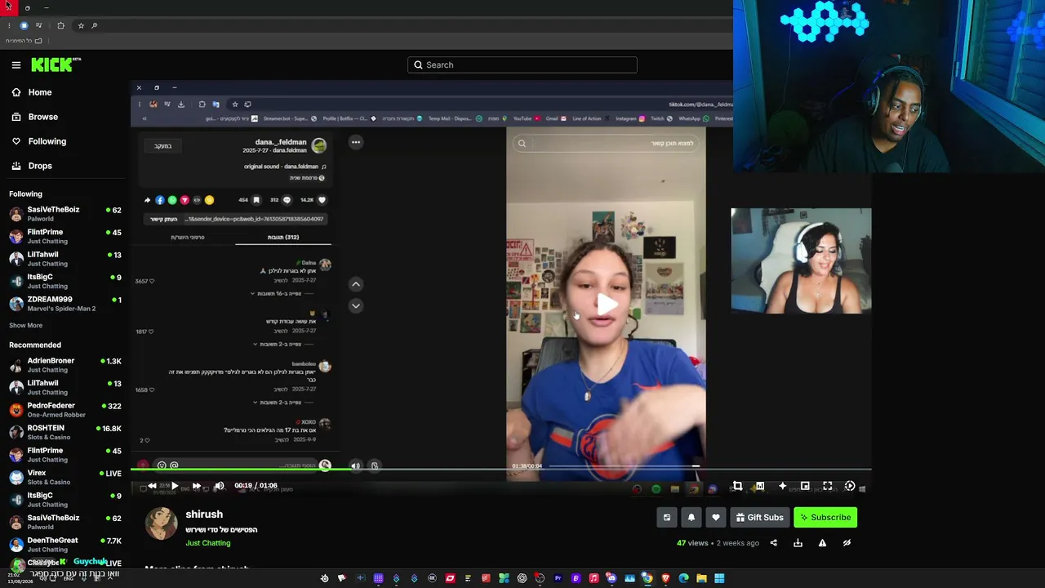This screenshot has height=588, width=1045.
Task: Toggle the mini-player icon in player controls
Action: (x=805, y=486)
